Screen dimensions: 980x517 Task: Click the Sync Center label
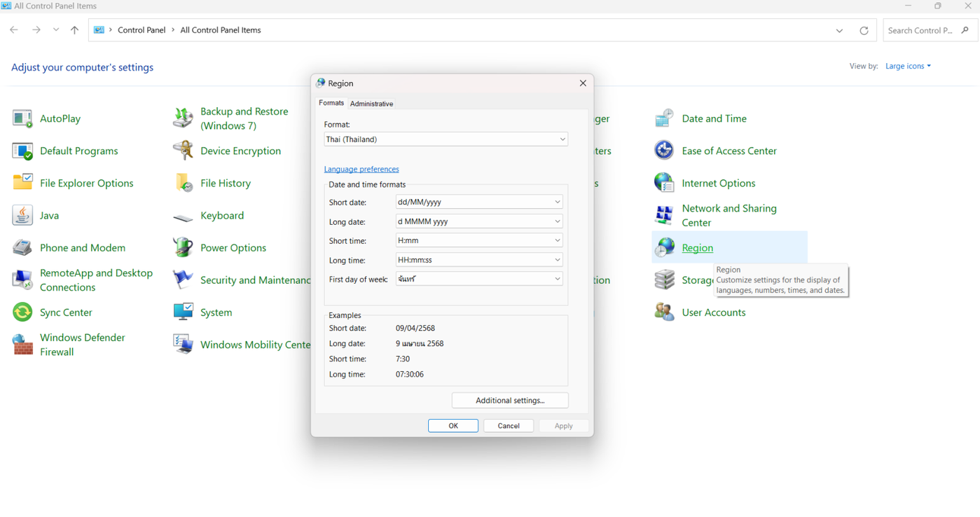pyautogui.click(x=66, y=312)
